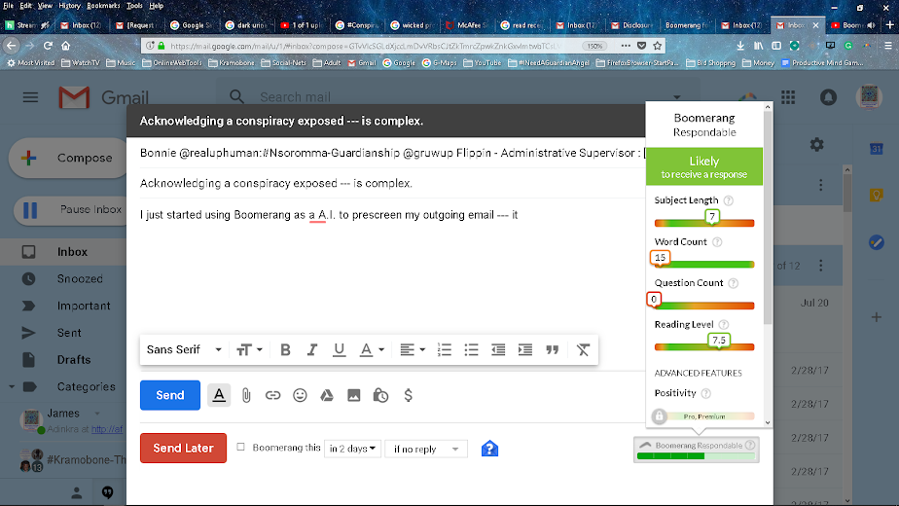The height and width of the screenshot is (506, 899).
Task: Insert a photo into email
Action: coord(354,395)
